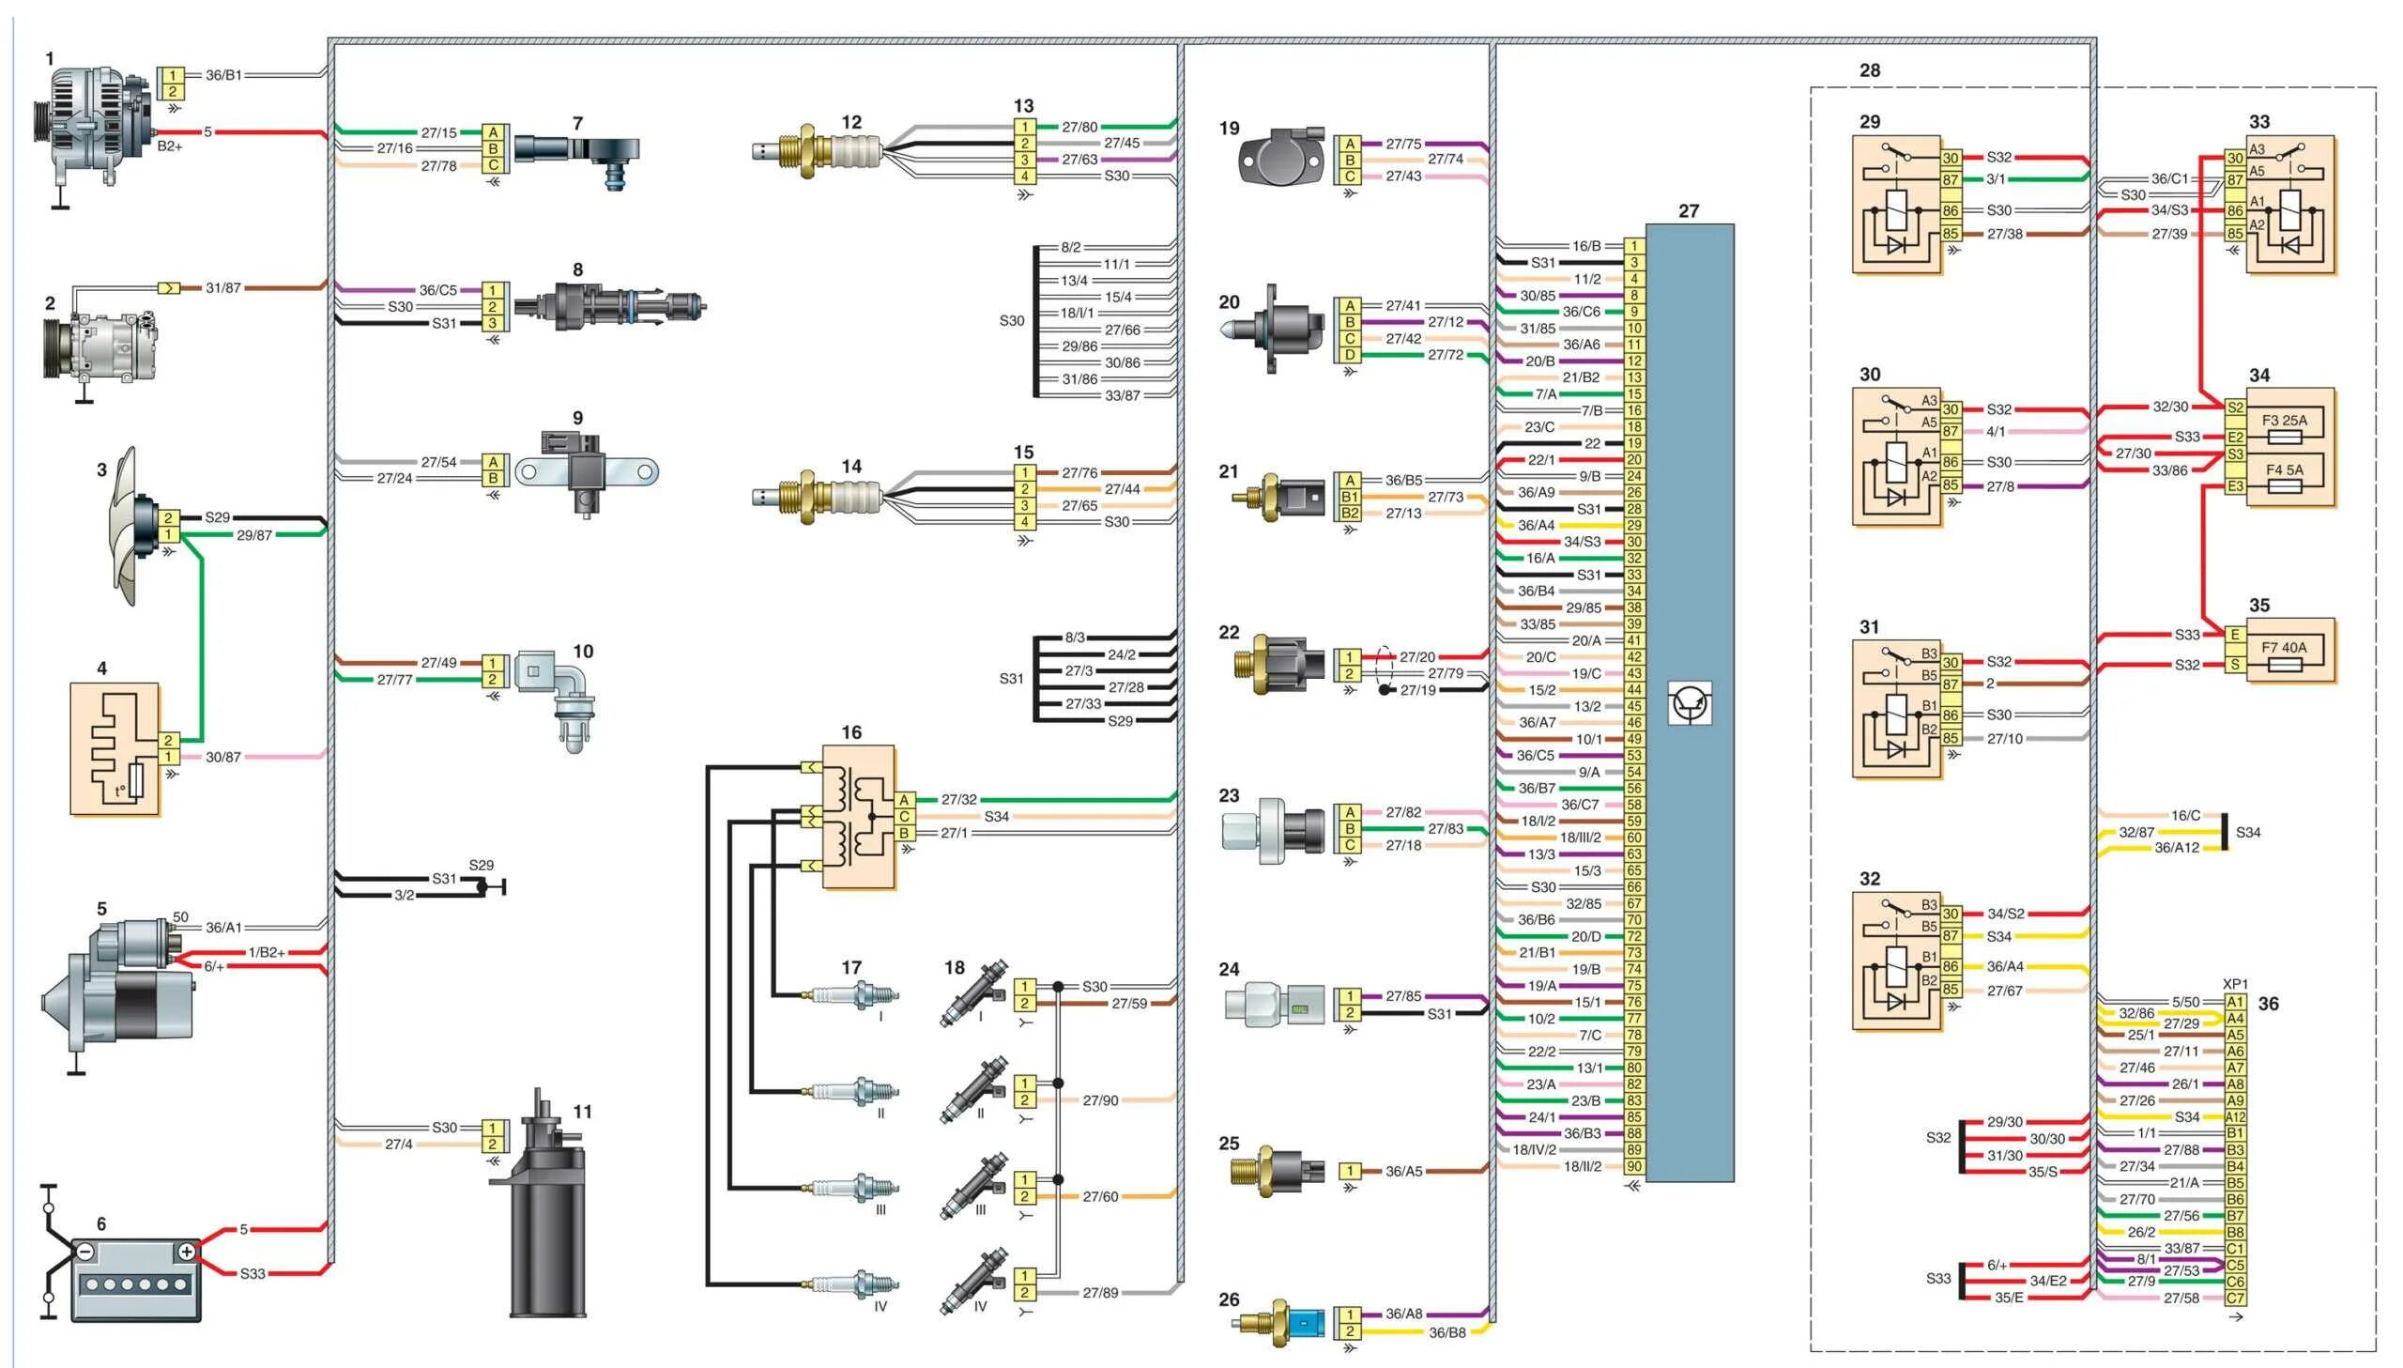Click the upper oxygen sensor 12
The image size is (2403, 1368).
pyautogui.click(x=817, y=150)
